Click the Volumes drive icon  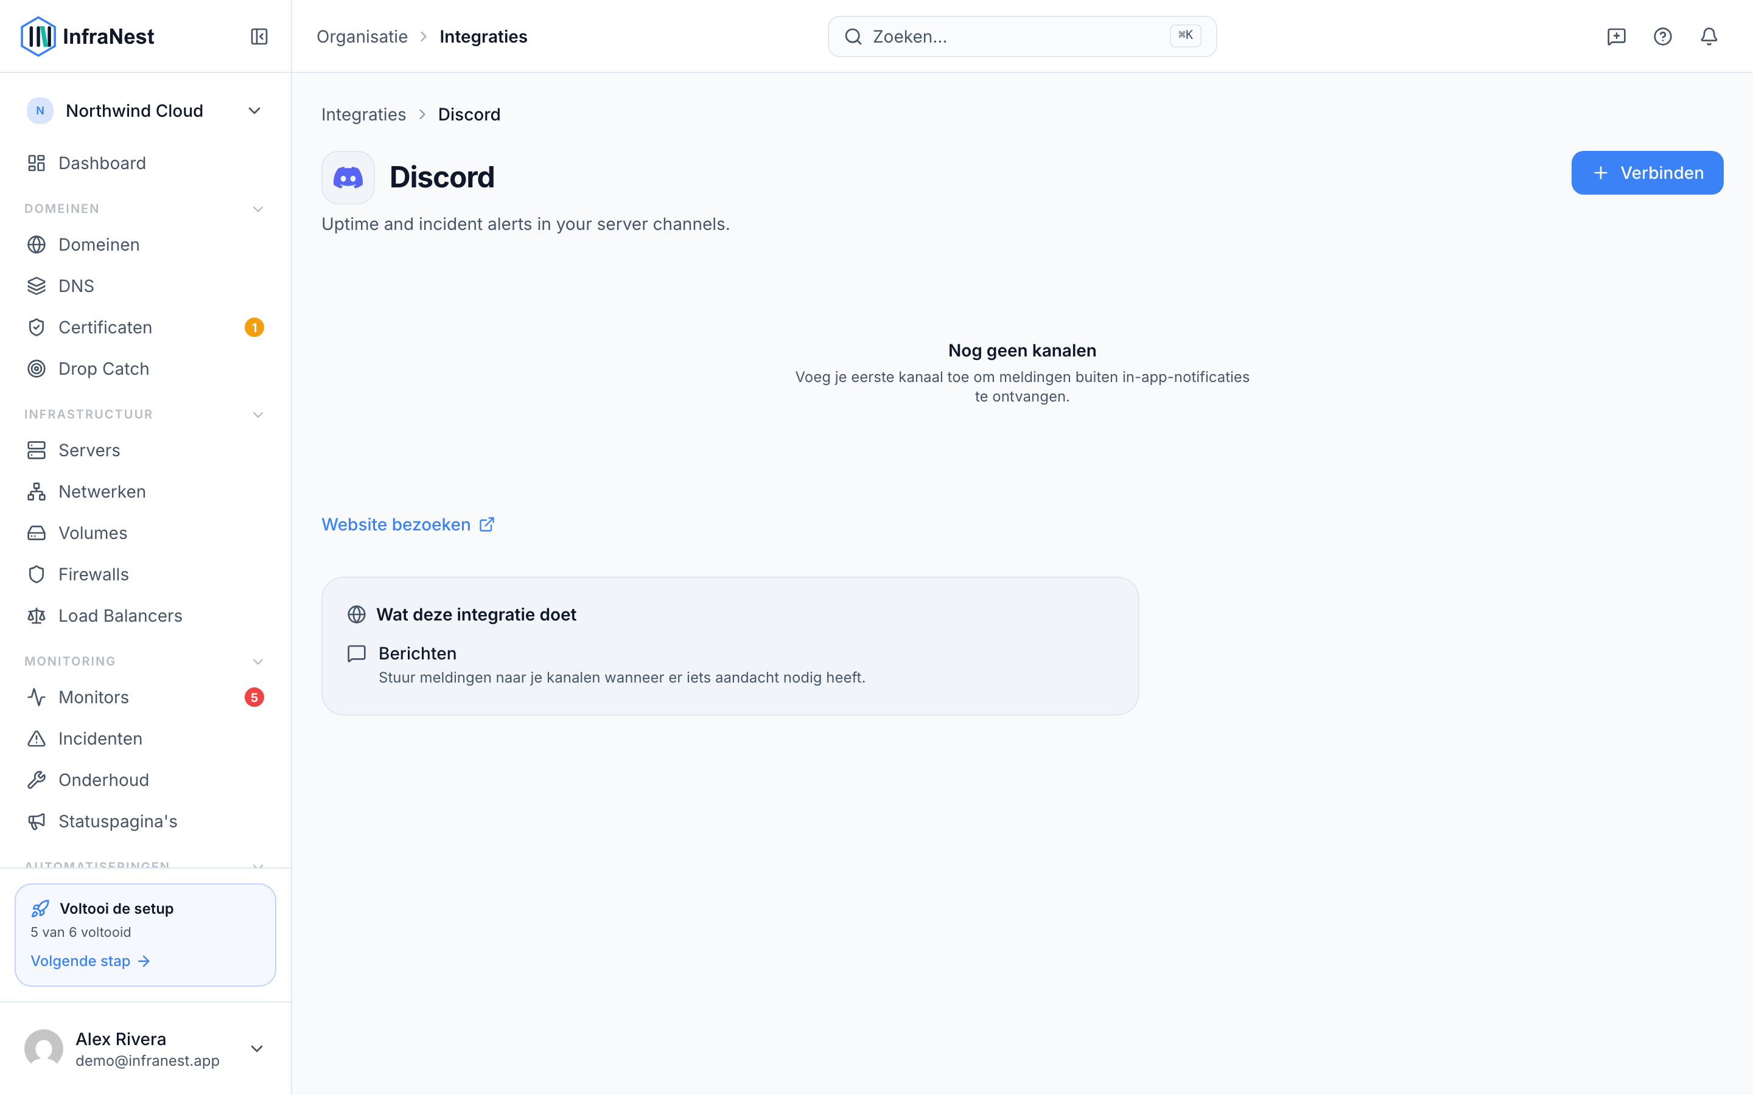37,533
